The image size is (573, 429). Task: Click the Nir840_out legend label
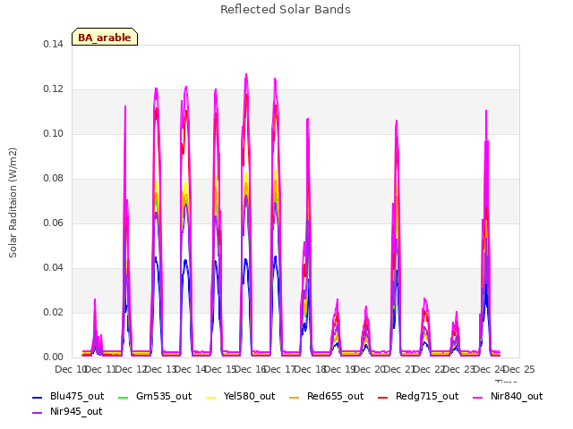click(517, 396)
